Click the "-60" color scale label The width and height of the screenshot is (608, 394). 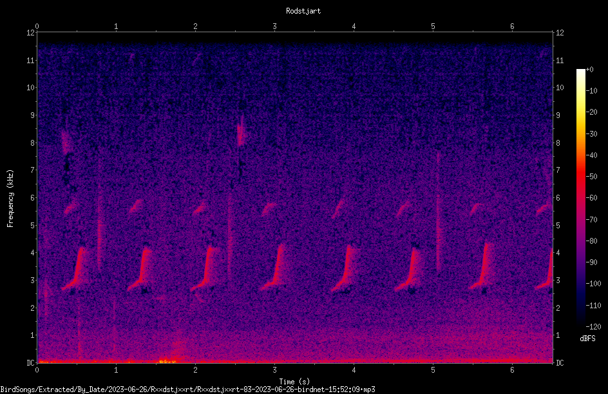coord(592,198)
